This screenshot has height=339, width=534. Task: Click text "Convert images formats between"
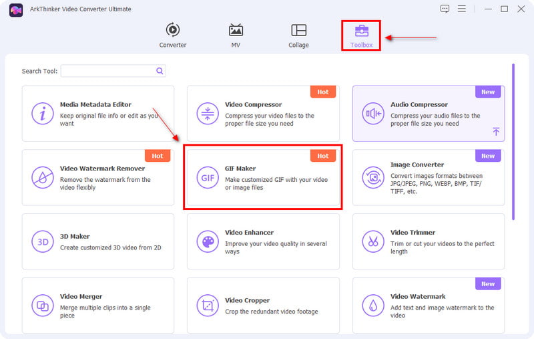tap(437, 176)
